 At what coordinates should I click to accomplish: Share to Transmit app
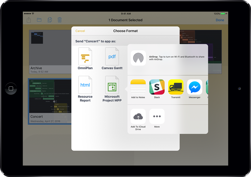coord(176,87)
